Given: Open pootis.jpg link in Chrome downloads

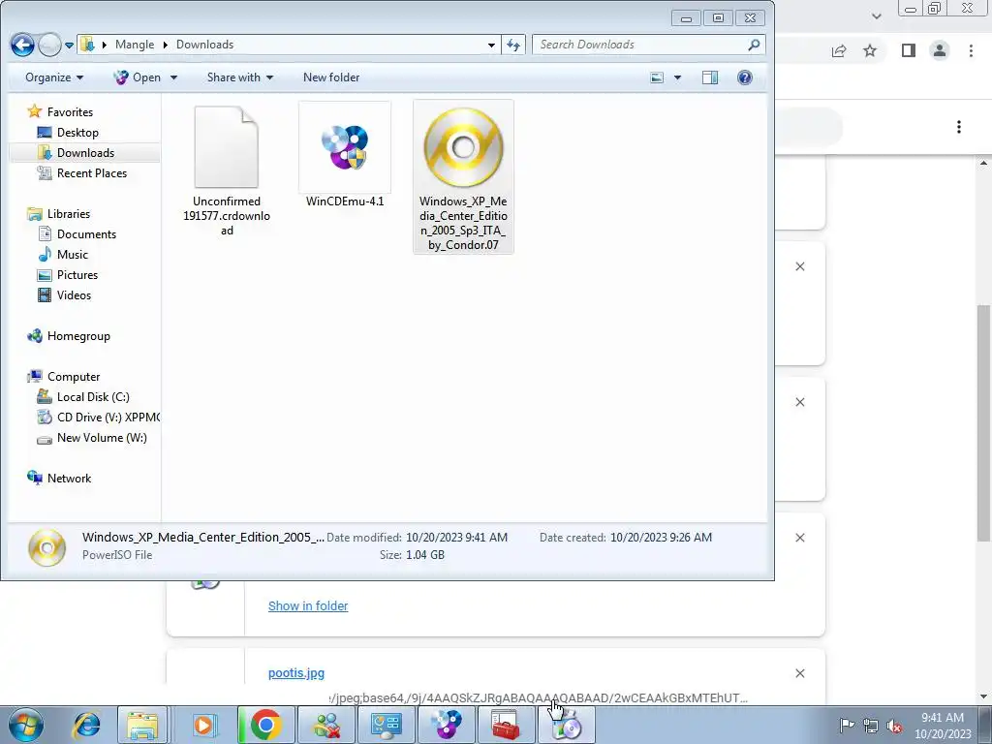Looking at the screenshot, I should pos(296,673).
